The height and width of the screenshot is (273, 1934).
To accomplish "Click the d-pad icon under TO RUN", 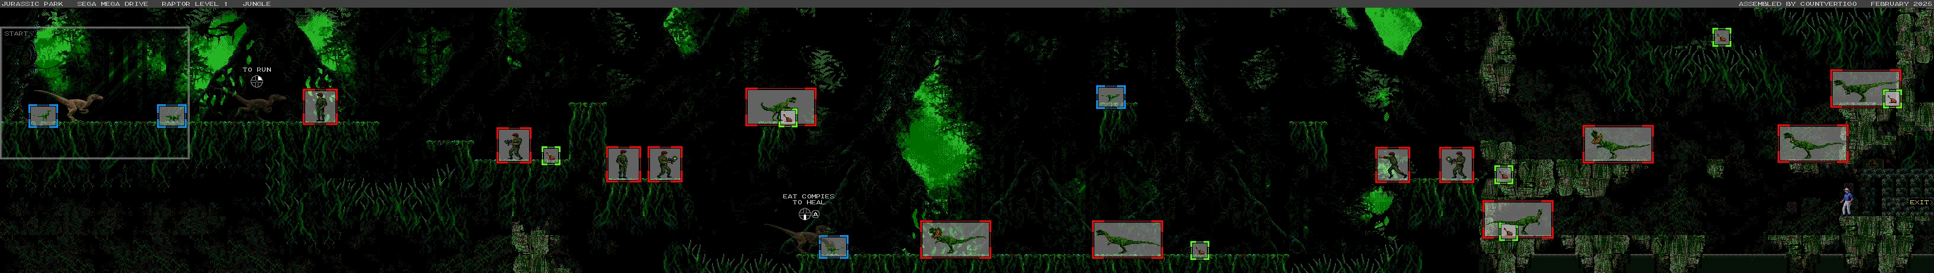I will coord(258,81).
